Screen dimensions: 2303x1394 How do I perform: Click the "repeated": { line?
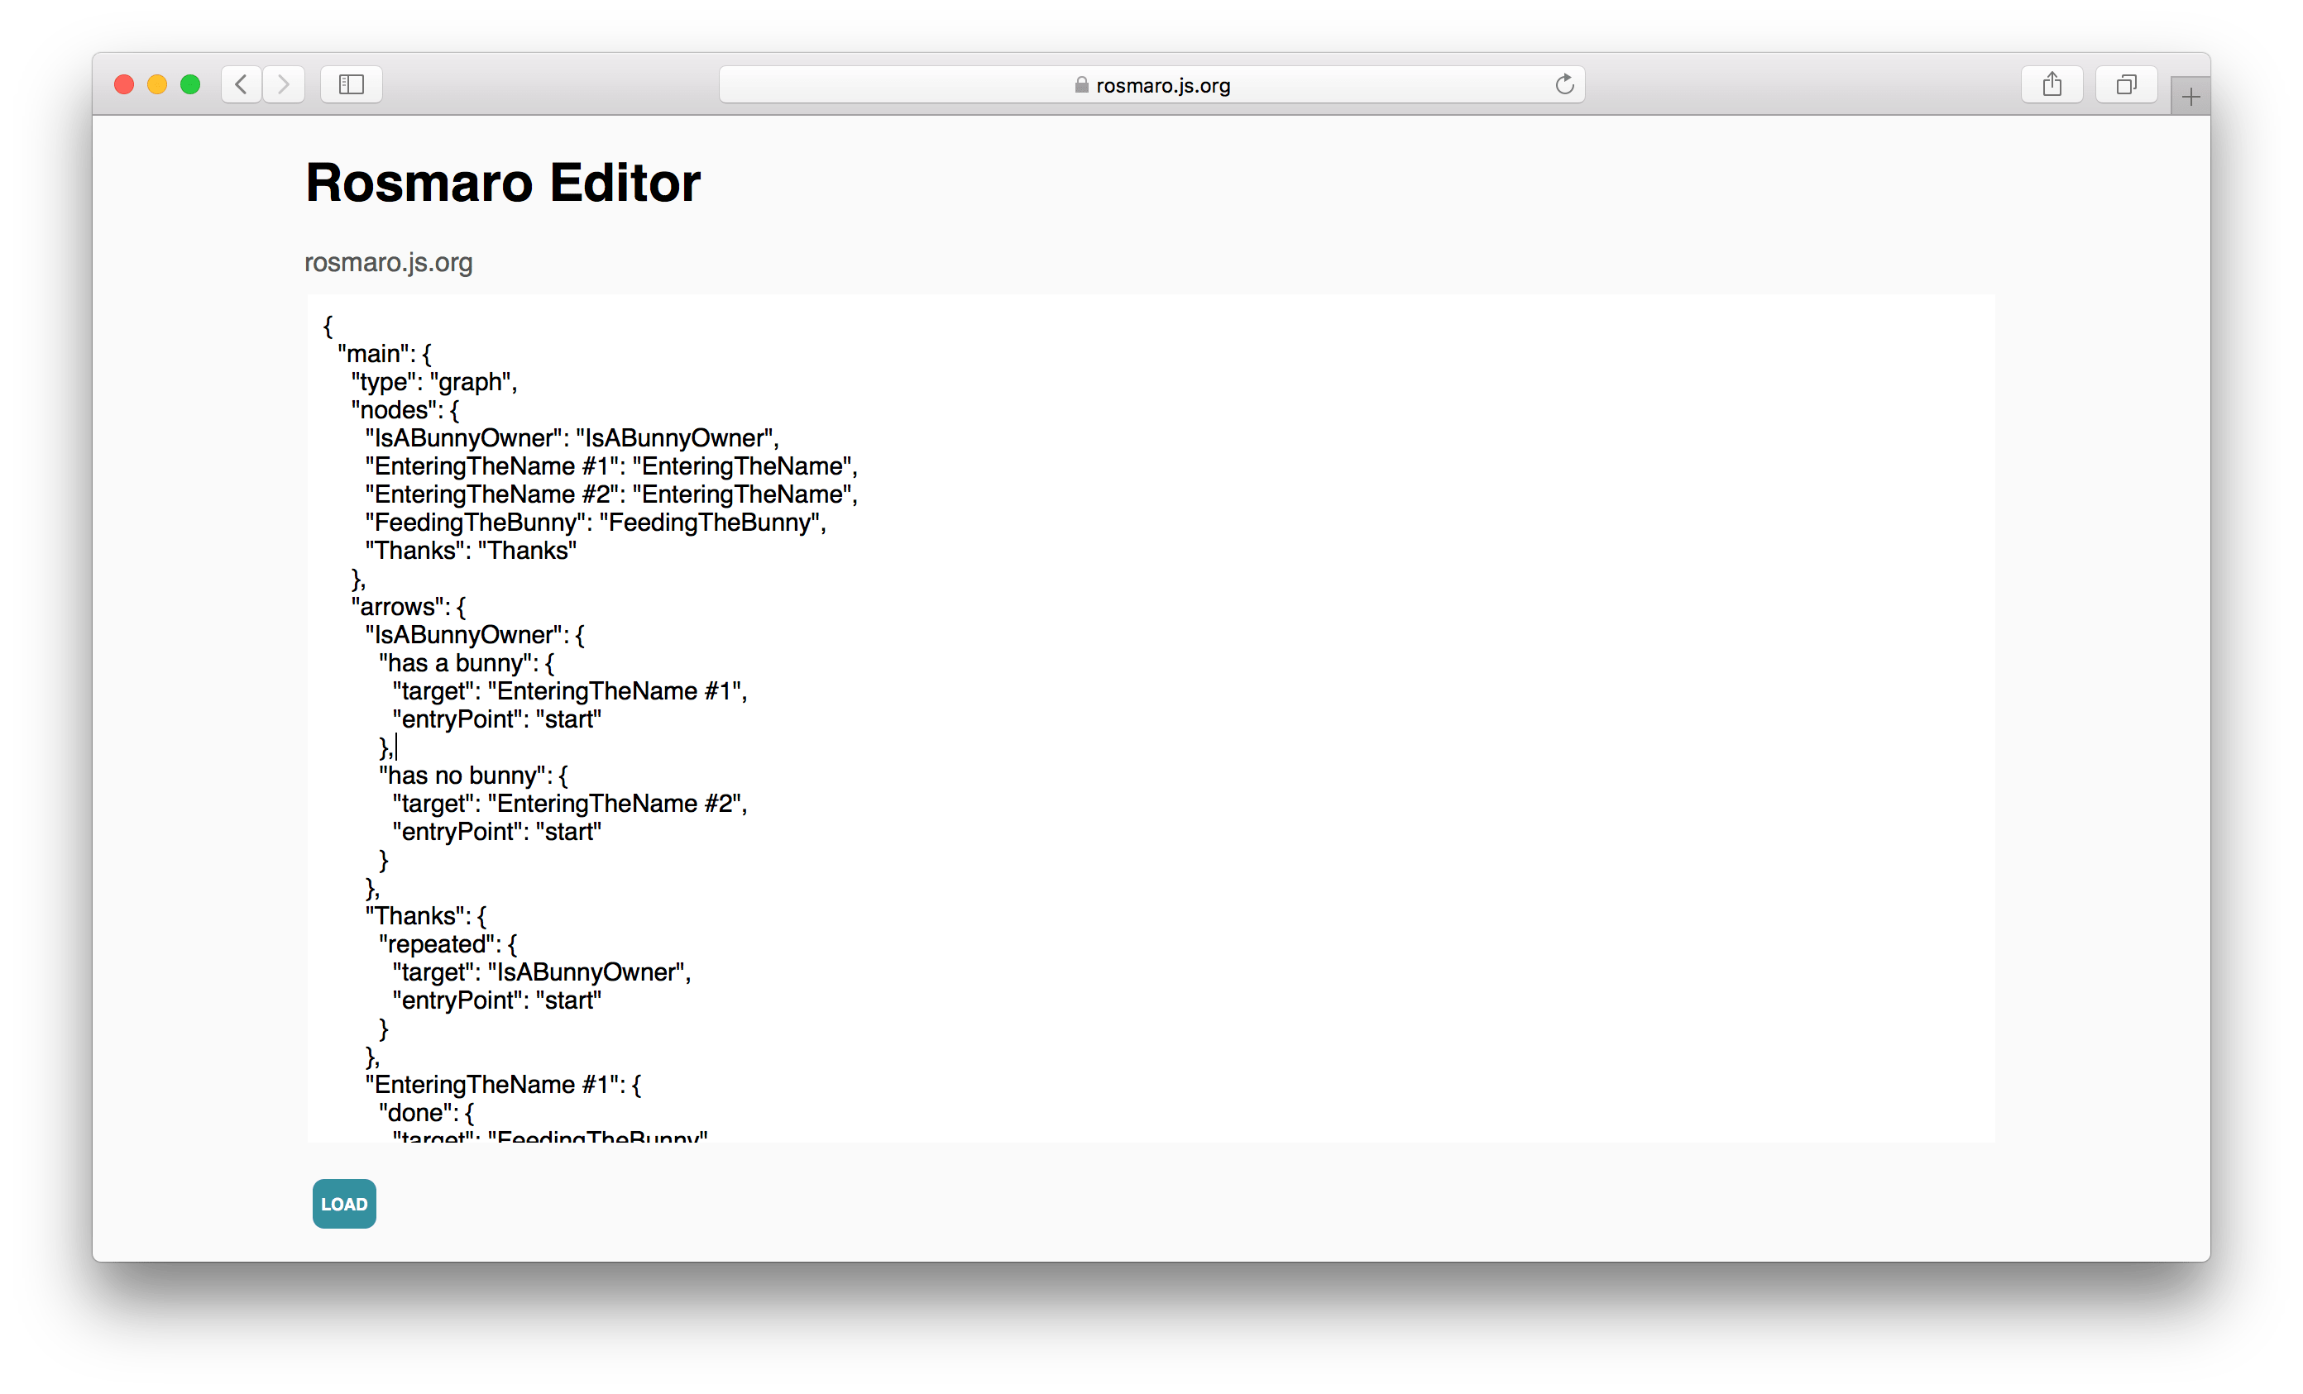point(448,943)
